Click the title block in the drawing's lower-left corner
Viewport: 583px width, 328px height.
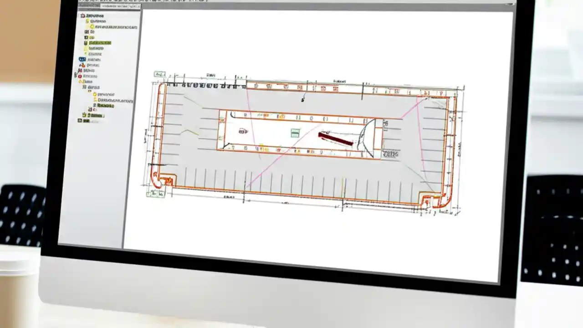156,193
